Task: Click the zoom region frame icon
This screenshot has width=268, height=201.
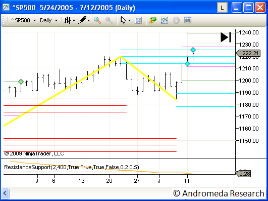Action: pos(138,20)
